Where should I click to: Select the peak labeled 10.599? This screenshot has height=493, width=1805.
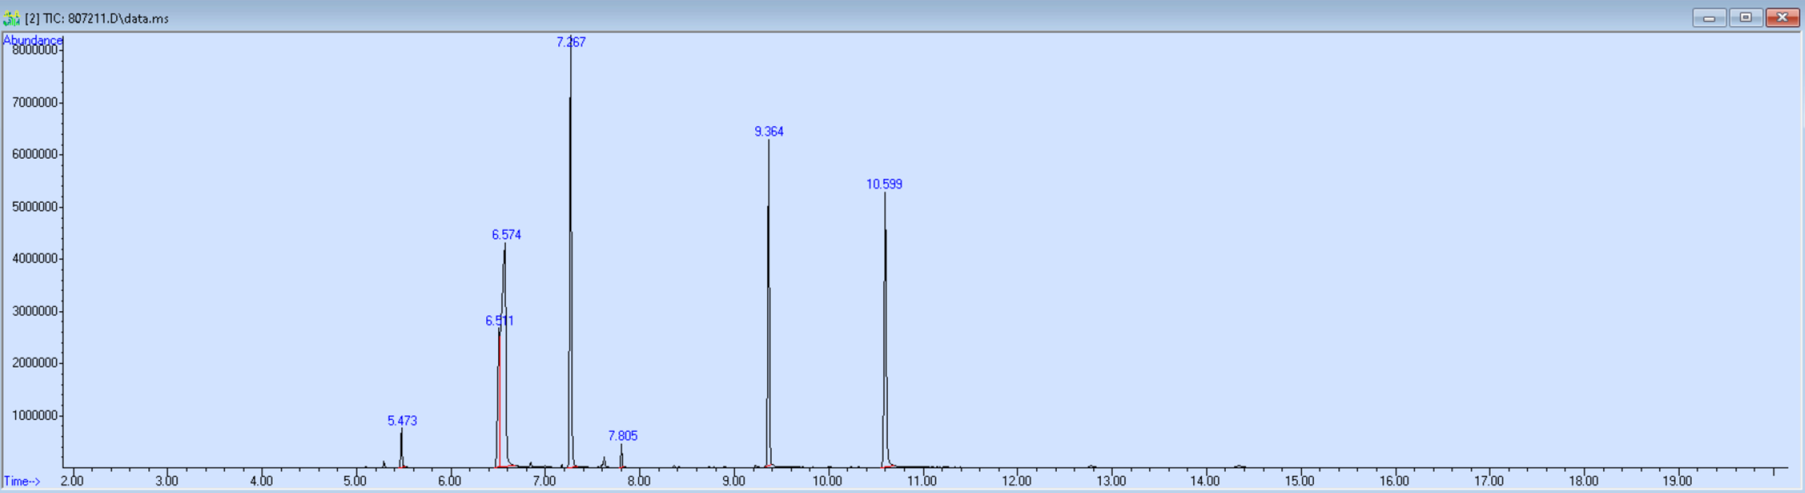coord(884,184)
